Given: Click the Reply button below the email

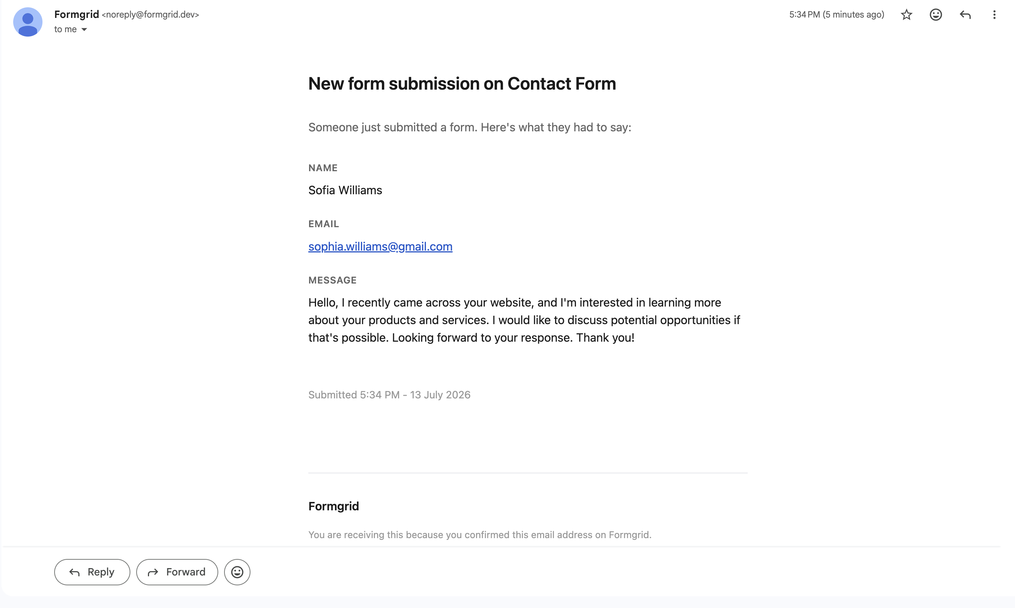Looking at the screenshot, I should pos(92,572).
